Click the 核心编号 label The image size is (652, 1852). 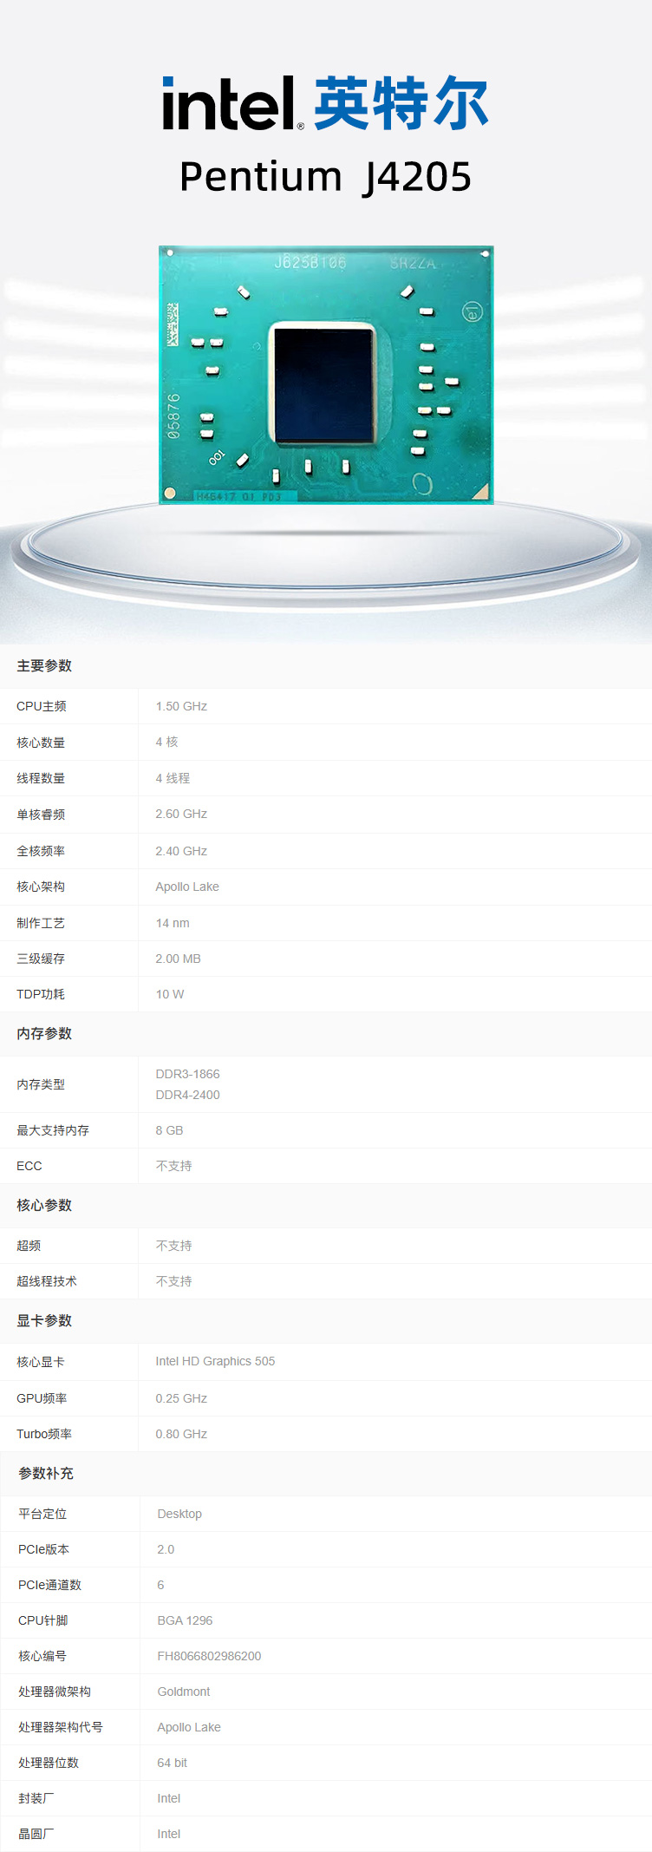coord(42,1656)
